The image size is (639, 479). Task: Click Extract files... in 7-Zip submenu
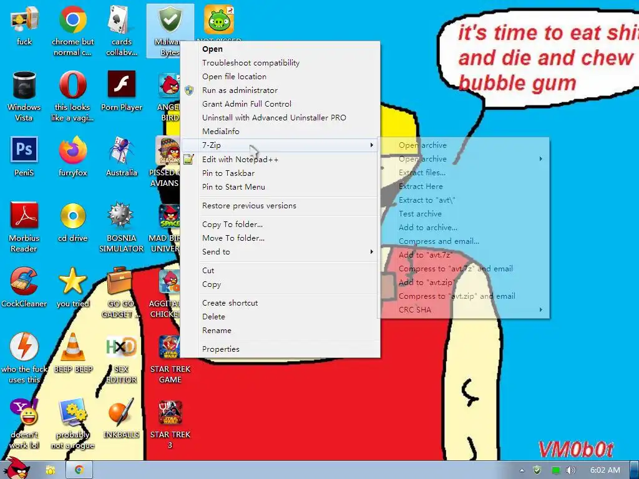(464, 173)
